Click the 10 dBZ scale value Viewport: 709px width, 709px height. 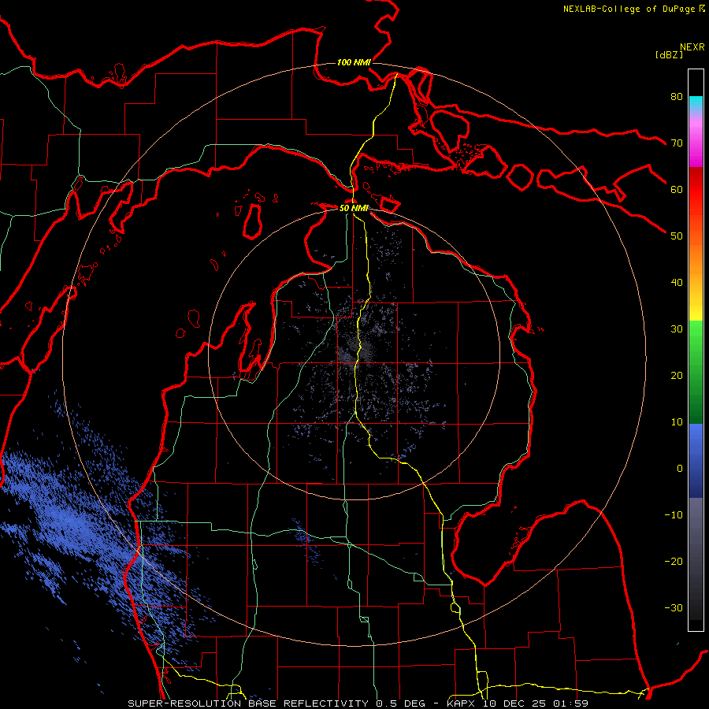677,422
